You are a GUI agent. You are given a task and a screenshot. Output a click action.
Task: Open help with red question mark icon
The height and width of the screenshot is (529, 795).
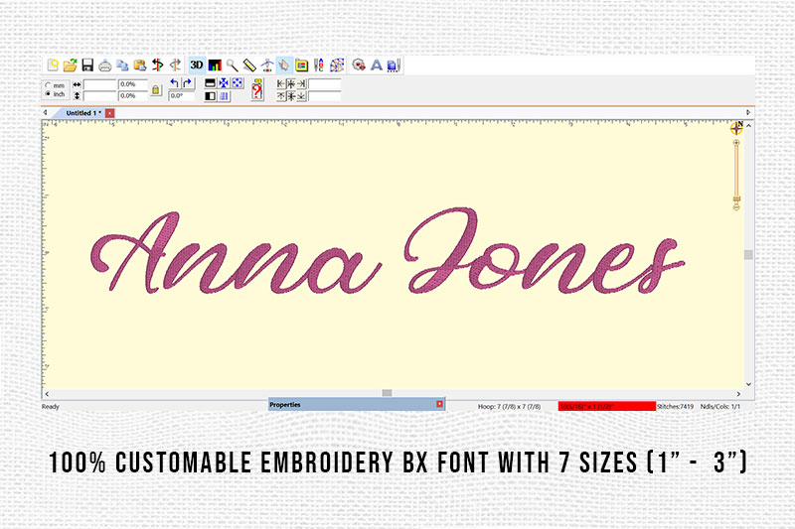pyautogui.click(x=257, y=89)
